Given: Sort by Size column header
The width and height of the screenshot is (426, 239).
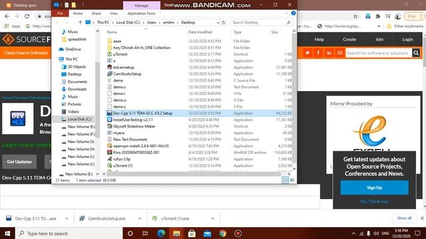Looking at the screenshot, I should point(274,32).
